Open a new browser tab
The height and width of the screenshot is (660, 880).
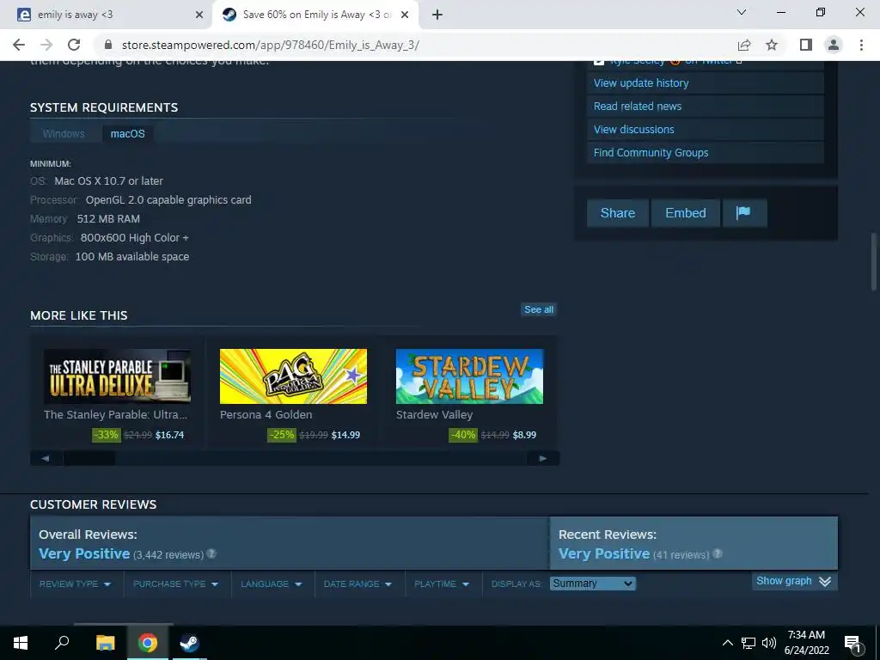tap(437, 15)
